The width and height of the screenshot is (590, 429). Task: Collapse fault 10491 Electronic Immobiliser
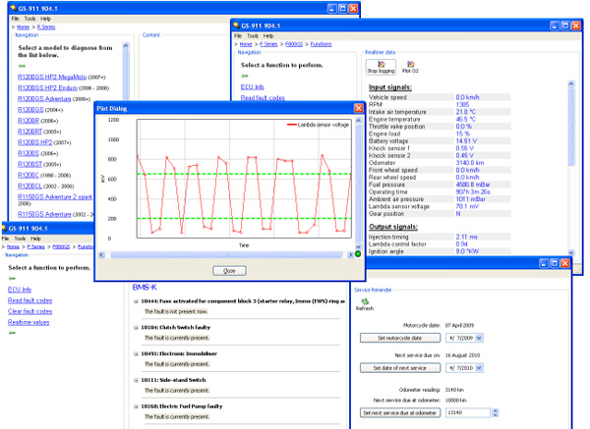pos(137,353)
